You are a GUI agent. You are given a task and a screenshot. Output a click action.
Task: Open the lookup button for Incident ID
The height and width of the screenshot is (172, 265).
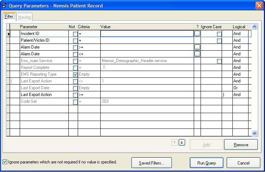point(197,34)
